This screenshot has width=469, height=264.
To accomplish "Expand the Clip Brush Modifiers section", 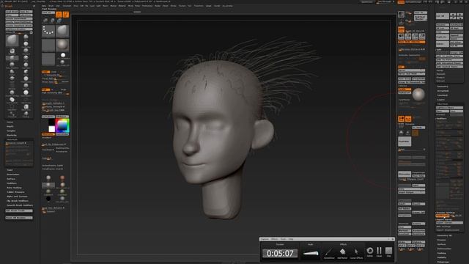I will point(18,201).
